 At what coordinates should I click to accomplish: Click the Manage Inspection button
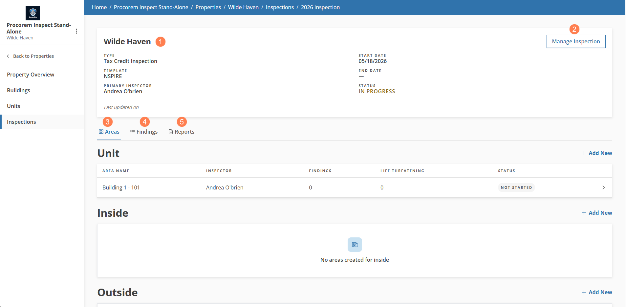click(576, 41)
